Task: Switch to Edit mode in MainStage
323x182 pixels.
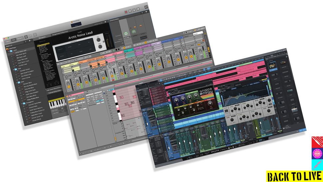Action: [x=14, y=40]
